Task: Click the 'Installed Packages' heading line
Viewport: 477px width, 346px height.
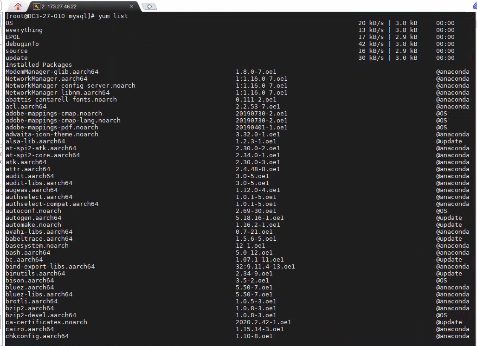Action: (x=39, y=65)
